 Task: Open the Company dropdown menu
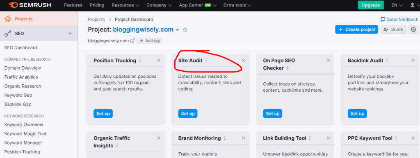160,5
